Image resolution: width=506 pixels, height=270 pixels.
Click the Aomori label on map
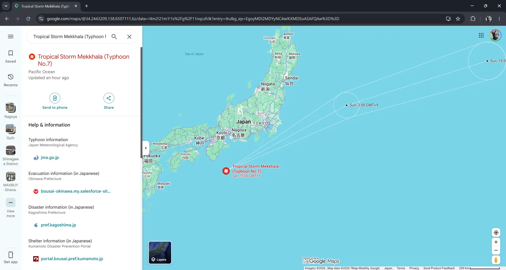point(288,36)
